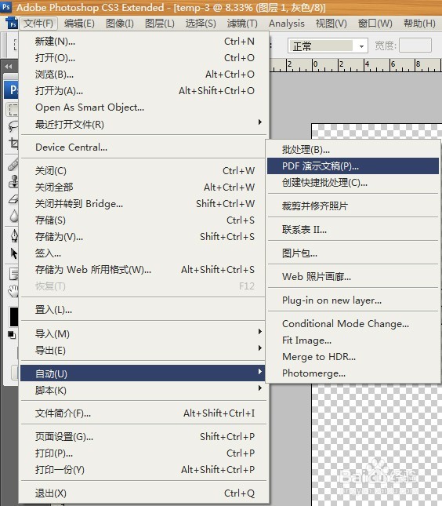Select the Lasso tool
The width and height of the screenshot is (442, 506).
click(13, 126)
